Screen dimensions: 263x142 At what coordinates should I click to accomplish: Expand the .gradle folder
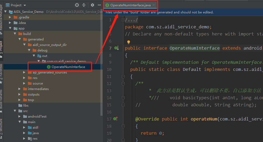(10, 17)
